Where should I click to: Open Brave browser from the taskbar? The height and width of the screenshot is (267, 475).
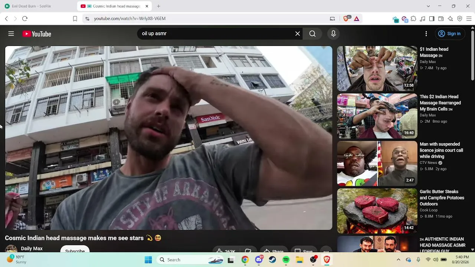pyautogui.click(x=327, y=260)
